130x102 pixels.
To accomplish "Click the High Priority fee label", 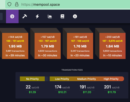I will tap(111, 79).
